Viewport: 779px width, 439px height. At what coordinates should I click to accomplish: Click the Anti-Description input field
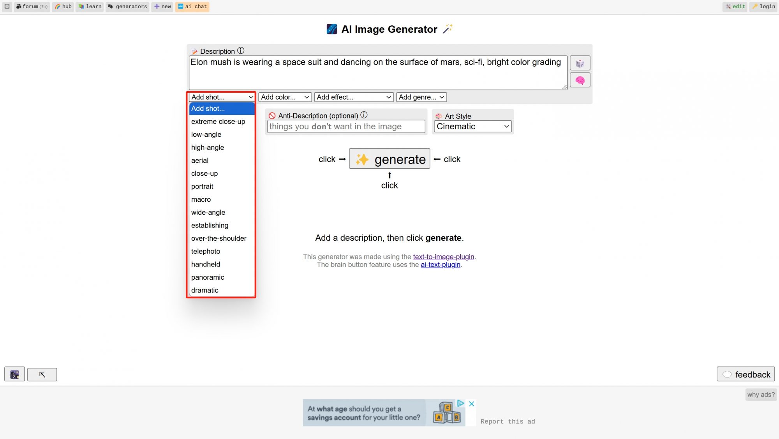click(x=346, y=127)
